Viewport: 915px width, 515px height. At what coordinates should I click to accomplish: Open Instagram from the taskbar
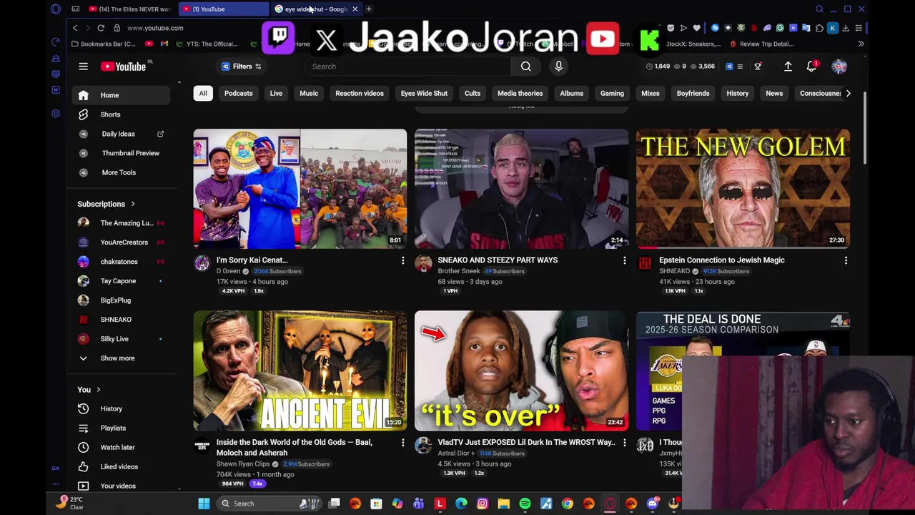[x=483, y=504]
